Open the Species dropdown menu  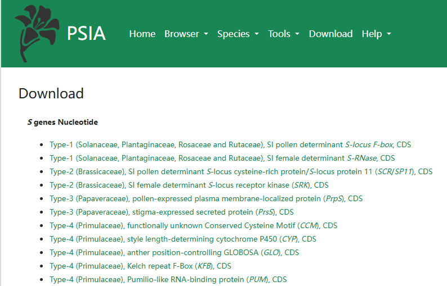click(238, 34)
